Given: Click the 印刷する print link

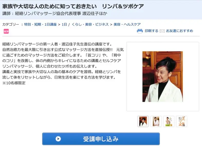Looking at the screenshot, I should tap(151, 31).
